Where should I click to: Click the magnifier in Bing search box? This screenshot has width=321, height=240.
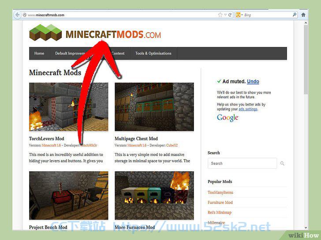tap(295, 15)
